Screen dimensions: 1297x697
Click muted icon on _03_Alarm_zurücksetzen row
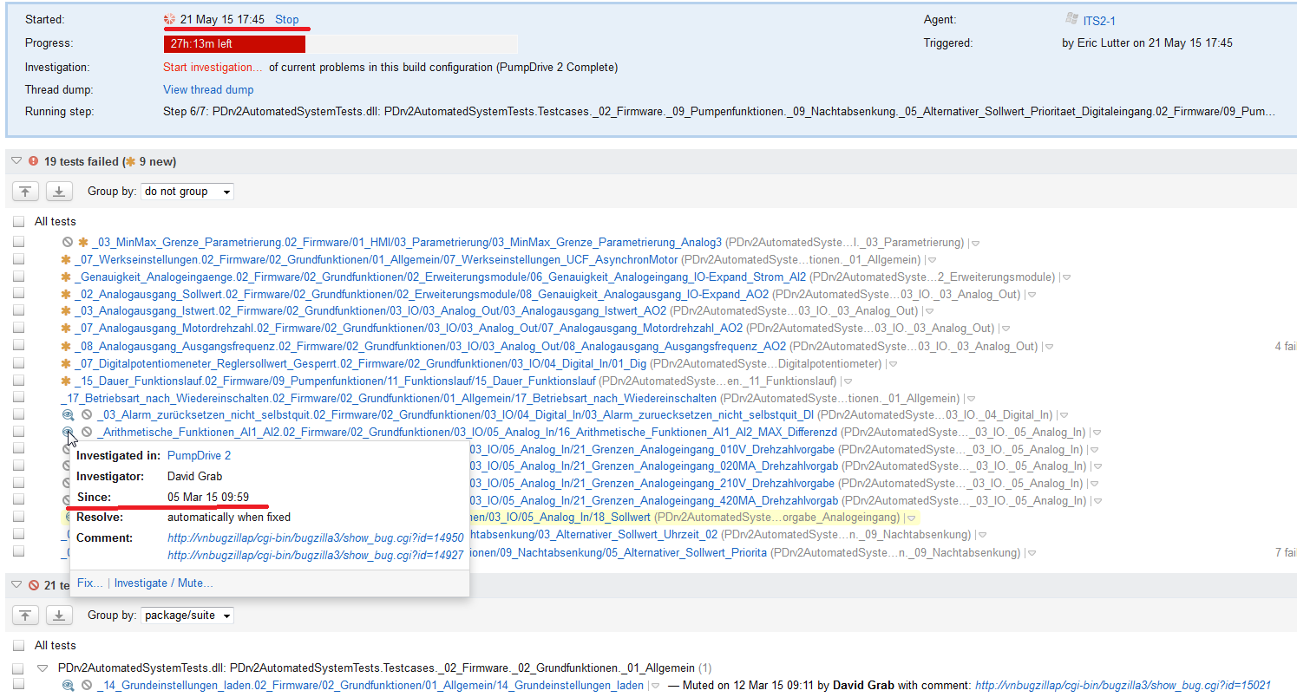click(87, 415)
